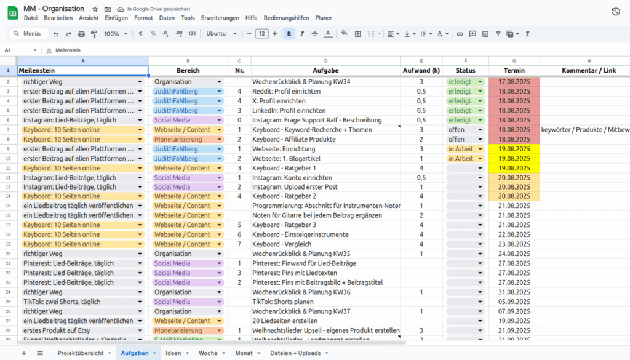Insert a comment with the toolbar icon
This screenshot has width=630, height=360.
click(x=472, y=34)
